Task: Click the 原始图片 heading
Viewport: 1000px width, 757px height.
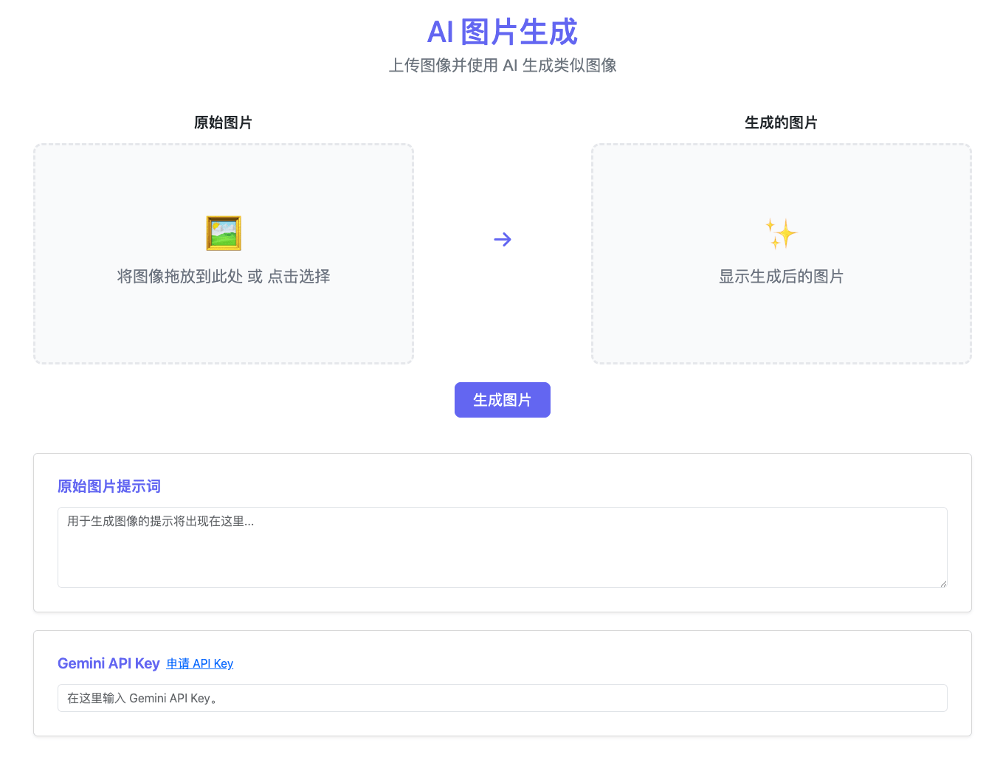Action: pos(223,122)
